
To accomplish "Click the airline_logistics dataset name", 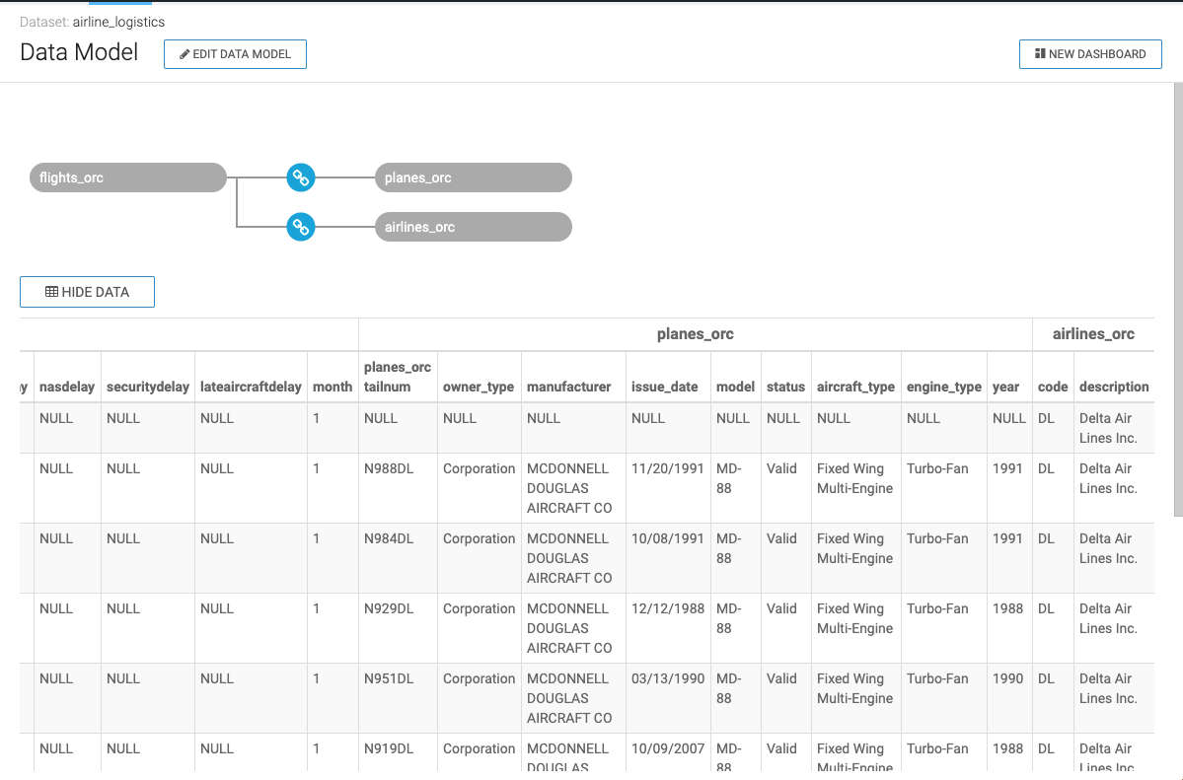I will pos(118,22).
